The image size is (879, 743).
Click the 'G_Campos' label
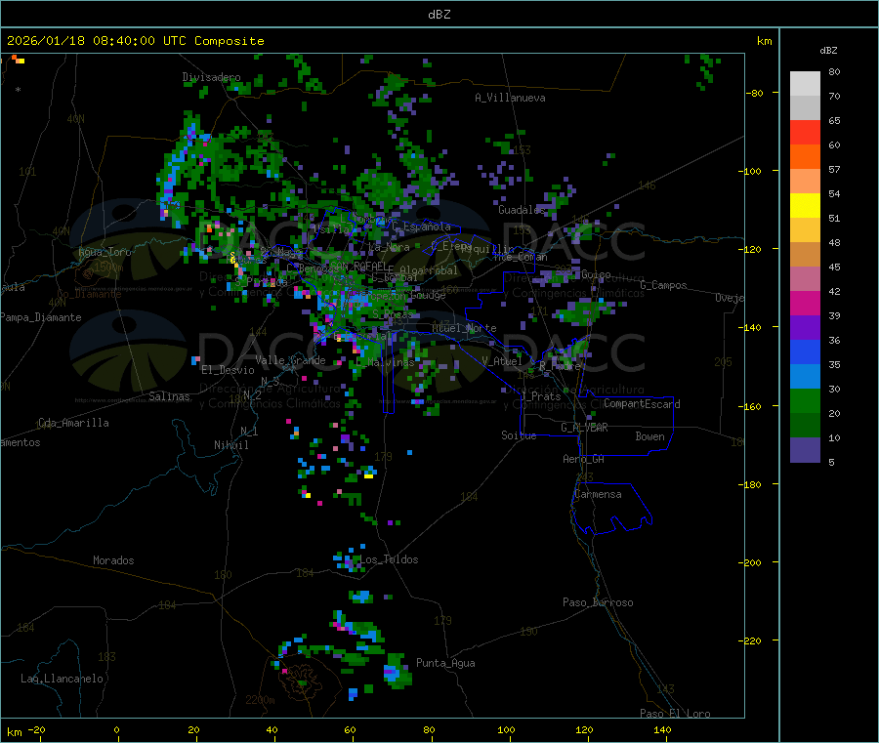(664, 285)
